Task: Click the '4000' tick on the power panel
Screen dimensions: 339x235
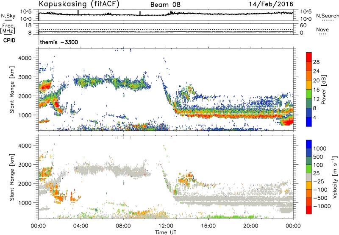Action: [x=25, y=58]
